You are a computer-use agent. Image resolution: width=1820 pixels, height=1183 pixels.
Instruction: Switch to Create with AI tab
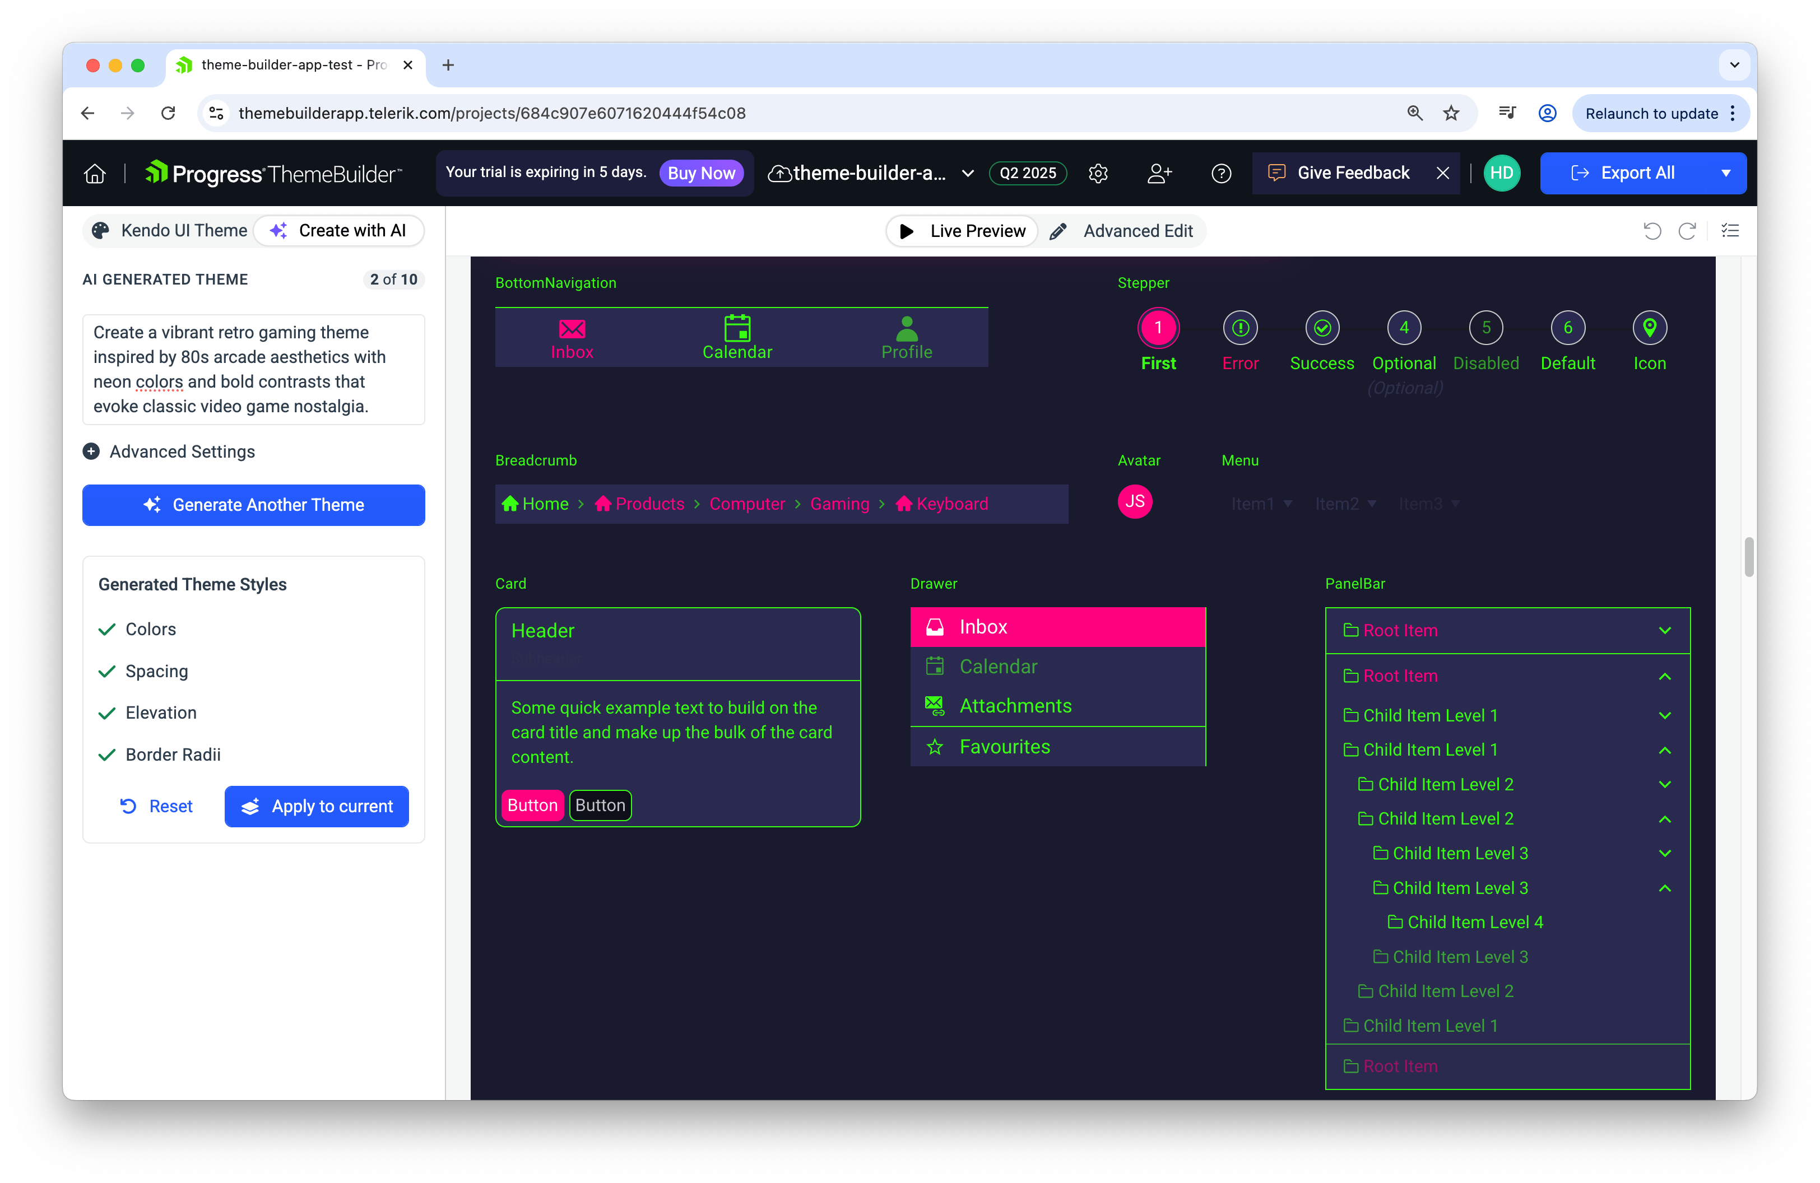[x=339, y=231]
